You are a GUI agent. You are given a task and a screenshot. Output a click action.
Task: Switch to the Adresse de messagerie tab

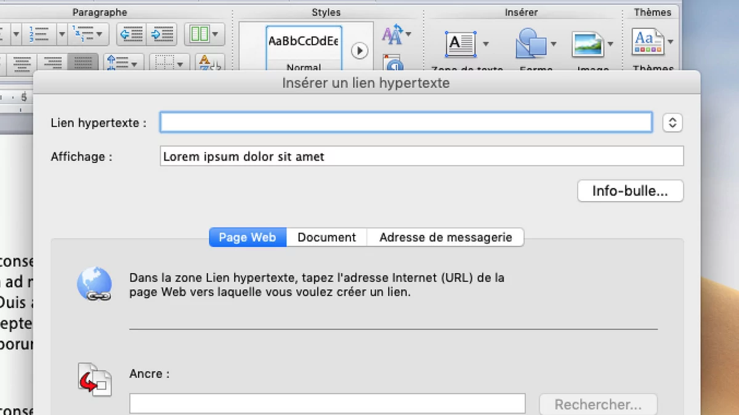tap(445, 237)
